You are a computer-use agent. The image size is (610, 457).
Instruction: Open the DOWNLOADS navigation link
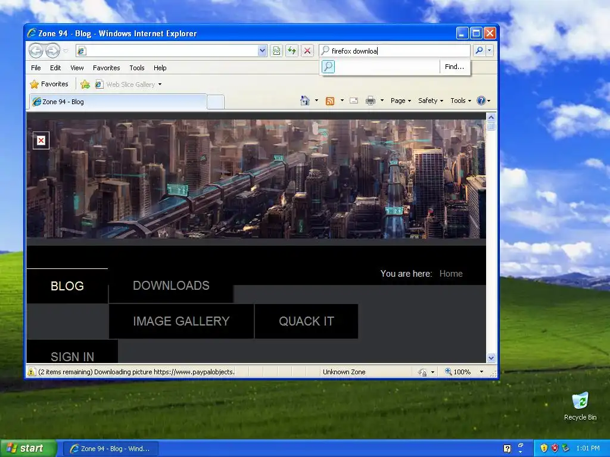(x=171, y=286)
